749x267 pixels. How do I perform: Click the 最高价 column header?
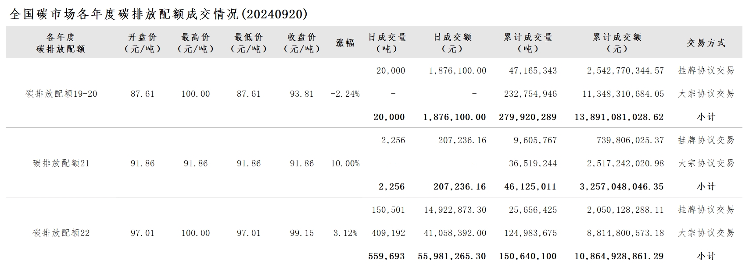click(195, 43)
